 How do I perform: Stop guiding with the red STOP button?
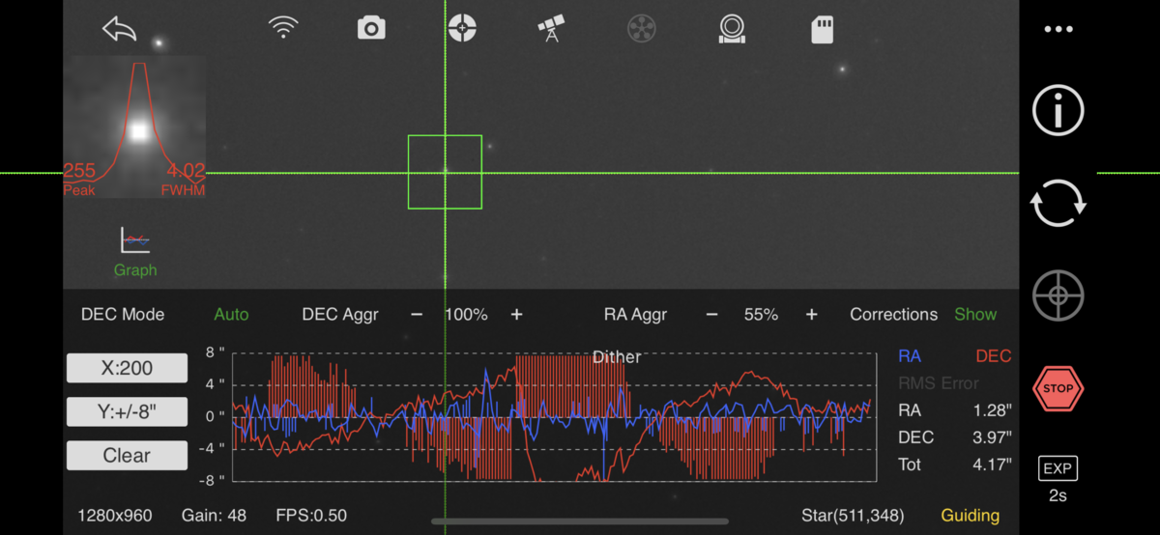point(1058,388)
